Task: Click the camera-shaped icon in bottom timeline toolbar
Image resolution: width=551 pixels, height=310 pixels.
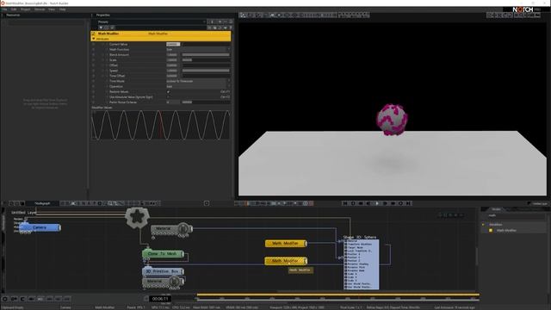Action: pos(14,299)
